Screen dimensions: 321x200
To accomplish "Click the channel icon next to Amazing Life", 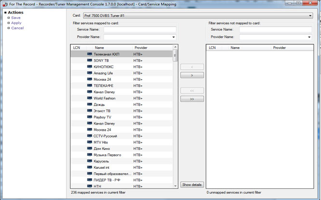I will coord(90,73).
